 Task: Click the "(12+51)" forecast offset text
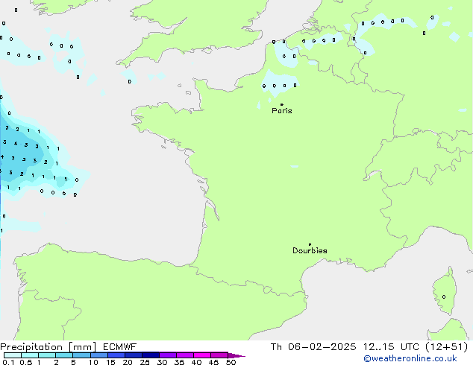click(447, 347)
